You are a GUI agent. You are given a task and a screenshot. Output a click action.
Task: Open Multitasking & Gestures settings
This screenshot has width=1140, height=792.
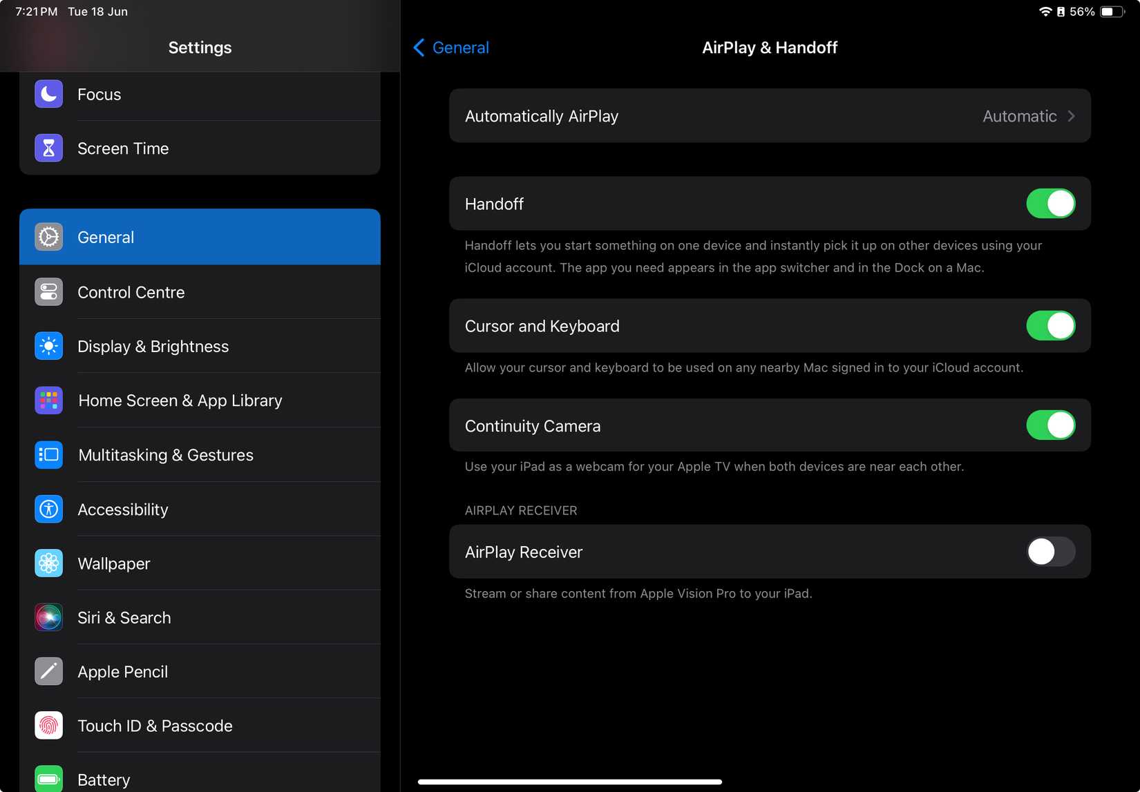coord(165,454)
